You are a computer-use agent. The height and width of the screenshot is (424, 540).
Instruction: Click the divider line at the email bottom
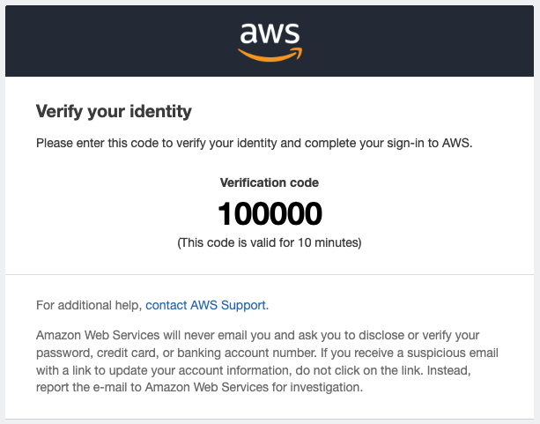[270, 419]
